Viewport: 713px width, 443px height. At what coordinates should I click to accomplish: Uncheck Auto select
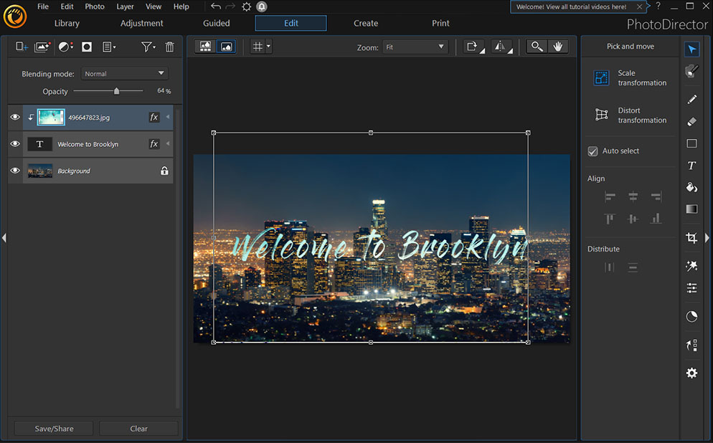[x=592, y=151]
